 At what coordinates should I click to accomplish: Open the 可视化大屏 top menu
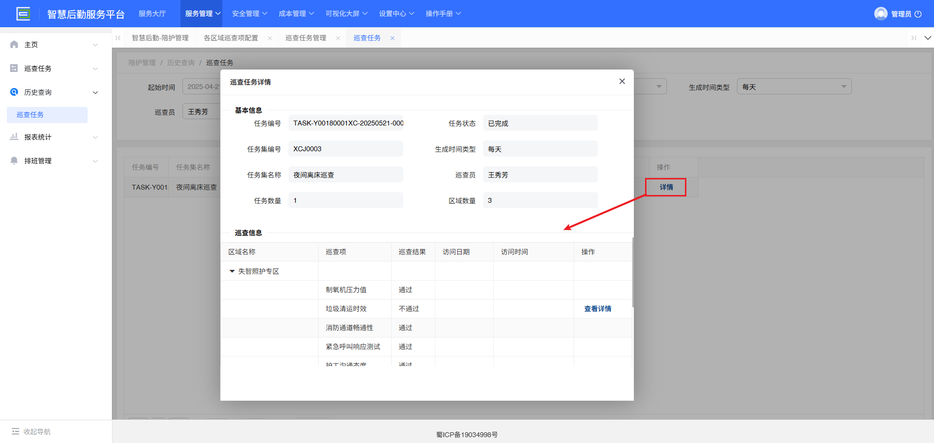[x=346, y=14]
